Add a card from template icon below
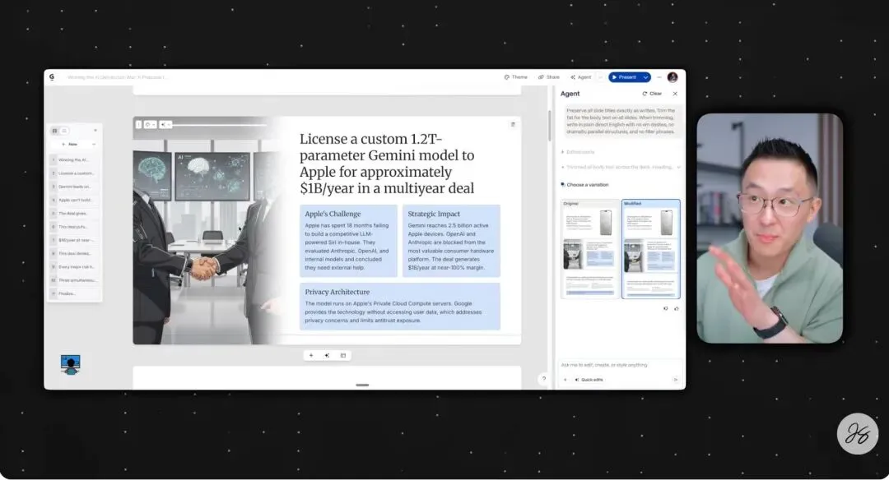Viewport: 889px width, 480px height. tap(343, 355)
